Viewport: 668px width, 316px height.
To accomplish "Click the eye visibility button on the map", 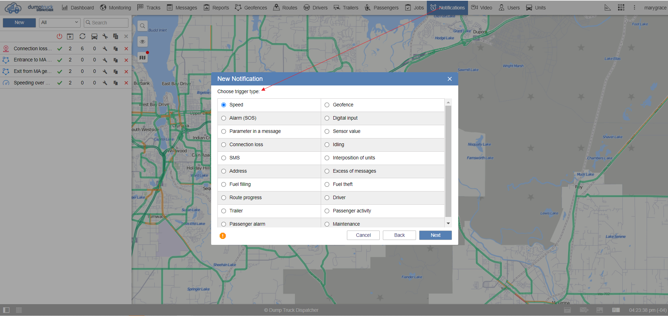I will [142, 42].
